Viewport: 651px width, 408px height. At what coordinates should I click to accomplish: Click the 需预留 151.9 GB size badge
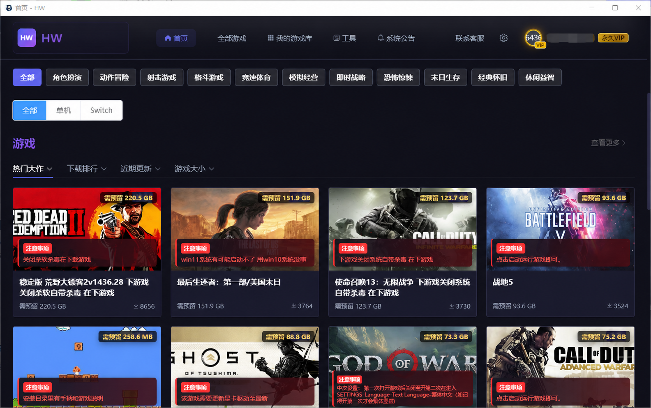[x=286, y=198]
